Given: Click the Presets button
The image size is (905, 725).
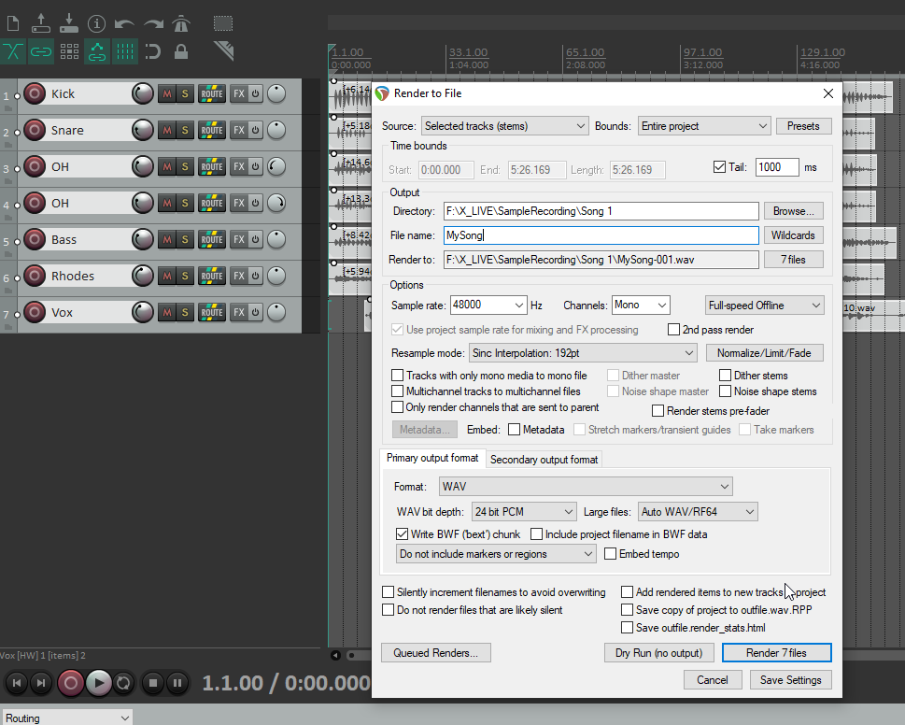Looking at the screenshot, I should [803, 126].
